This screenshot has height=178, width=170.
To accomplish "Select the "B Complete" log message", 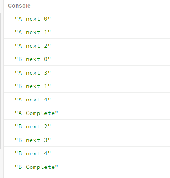I will 87,167.
